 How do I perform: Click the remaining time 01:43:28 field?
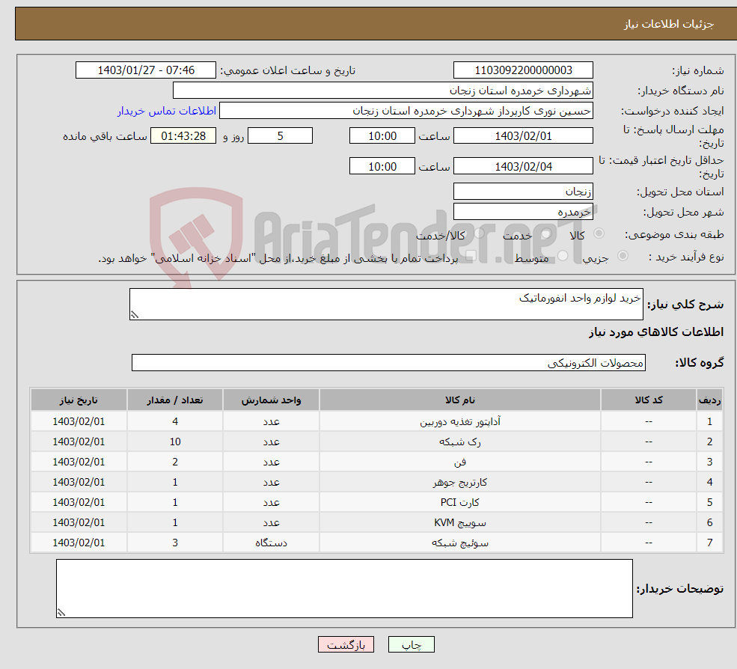pyautogui.click(x=183, y=136)
